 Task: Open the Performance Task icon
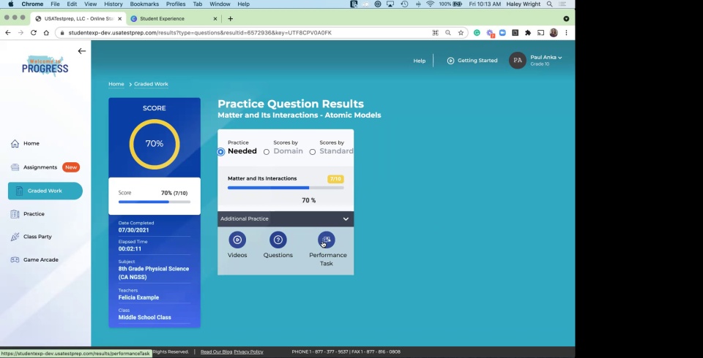pos(327,240)
